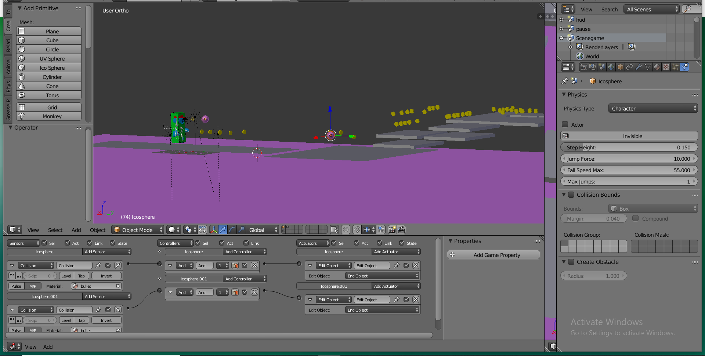The height and width of the screenshot is (356, 705).
Task: Pin the first Edit Object actuator
Action: pyautogui.click(x=396, y=265)
